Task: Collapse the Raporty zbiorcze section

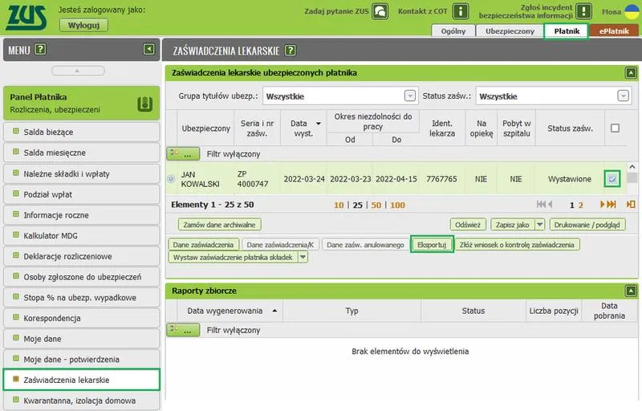Action: (x=631, y=291)
